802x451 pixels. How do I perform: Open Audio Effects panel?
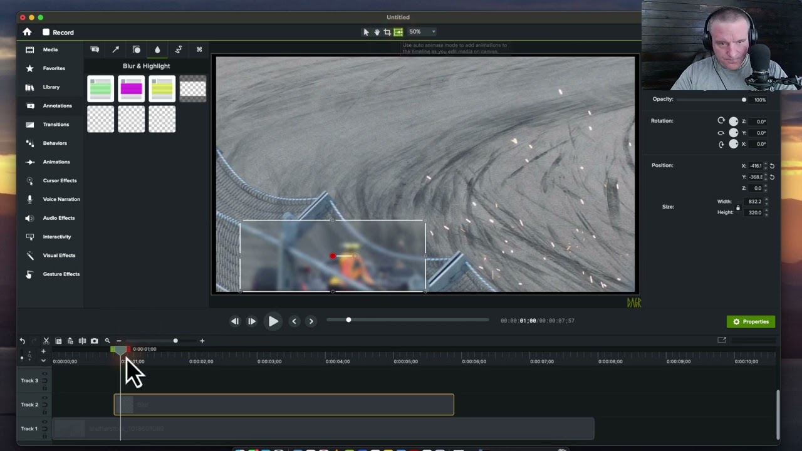point(59,218)
